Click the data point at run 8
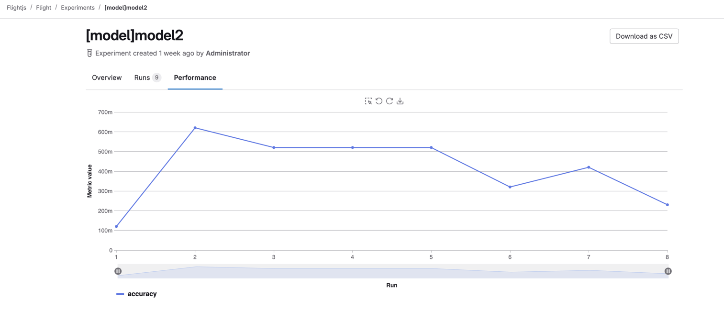Viewport: 724px width, 311px height. [667, 204]
